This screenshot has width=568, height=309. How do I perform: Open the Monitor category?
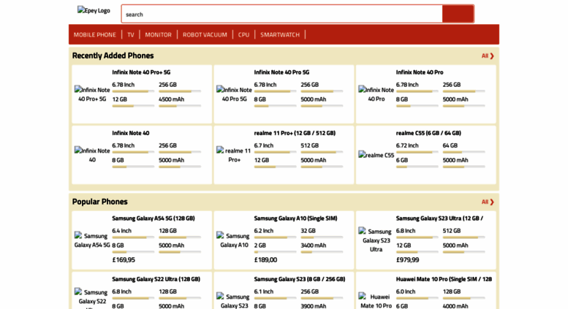coord(159,35)
